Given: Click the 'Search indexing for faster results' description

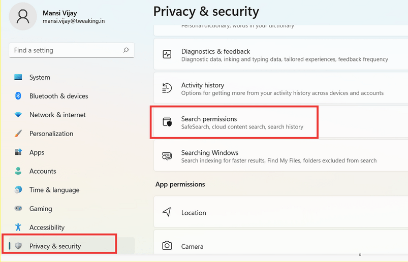Looking at the screenshot, I should 279,160.
